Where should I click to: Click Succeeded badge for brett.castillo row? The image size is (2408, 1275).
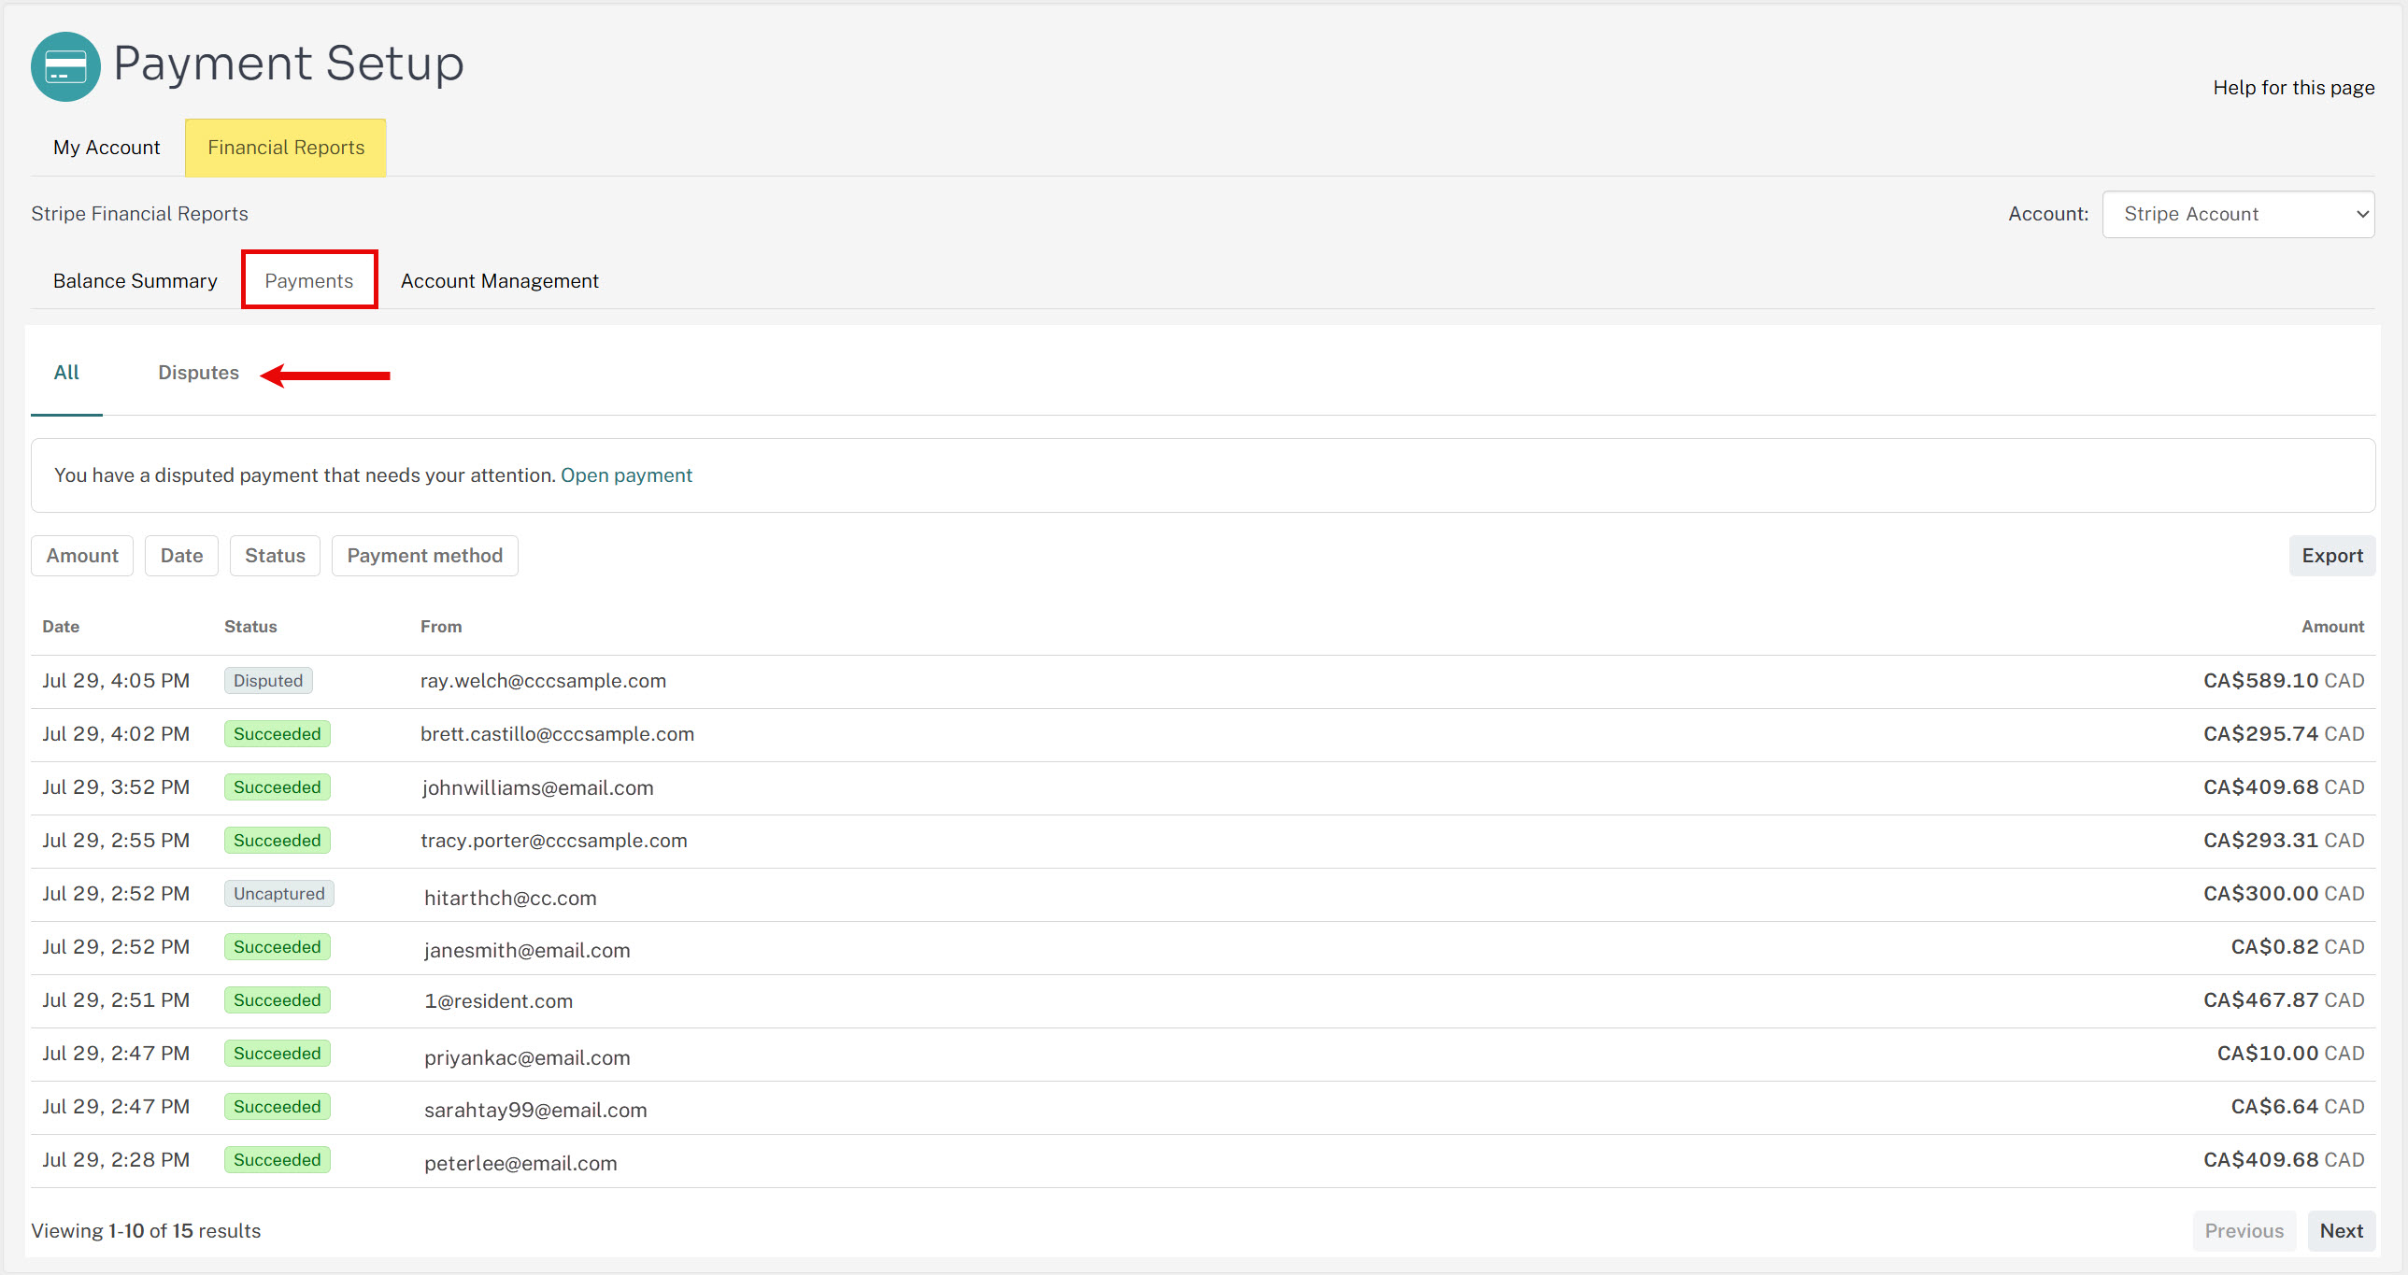coord(277,734)
